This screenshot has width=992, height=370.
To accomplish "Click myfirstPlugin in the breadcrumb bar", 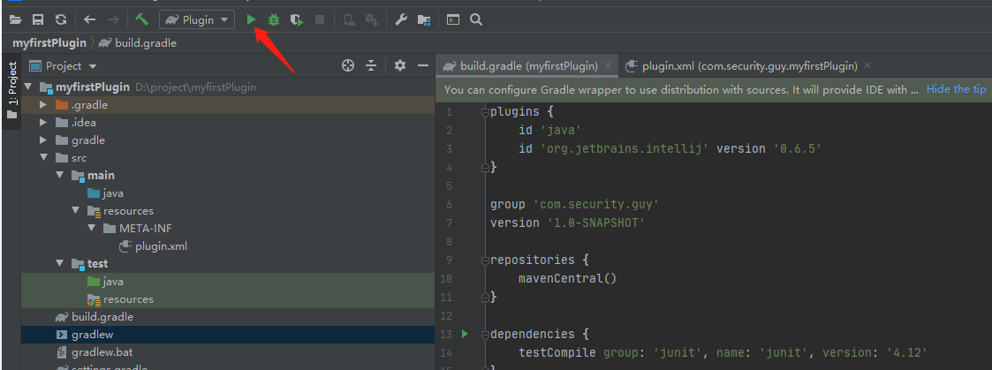I will [49, 43].
